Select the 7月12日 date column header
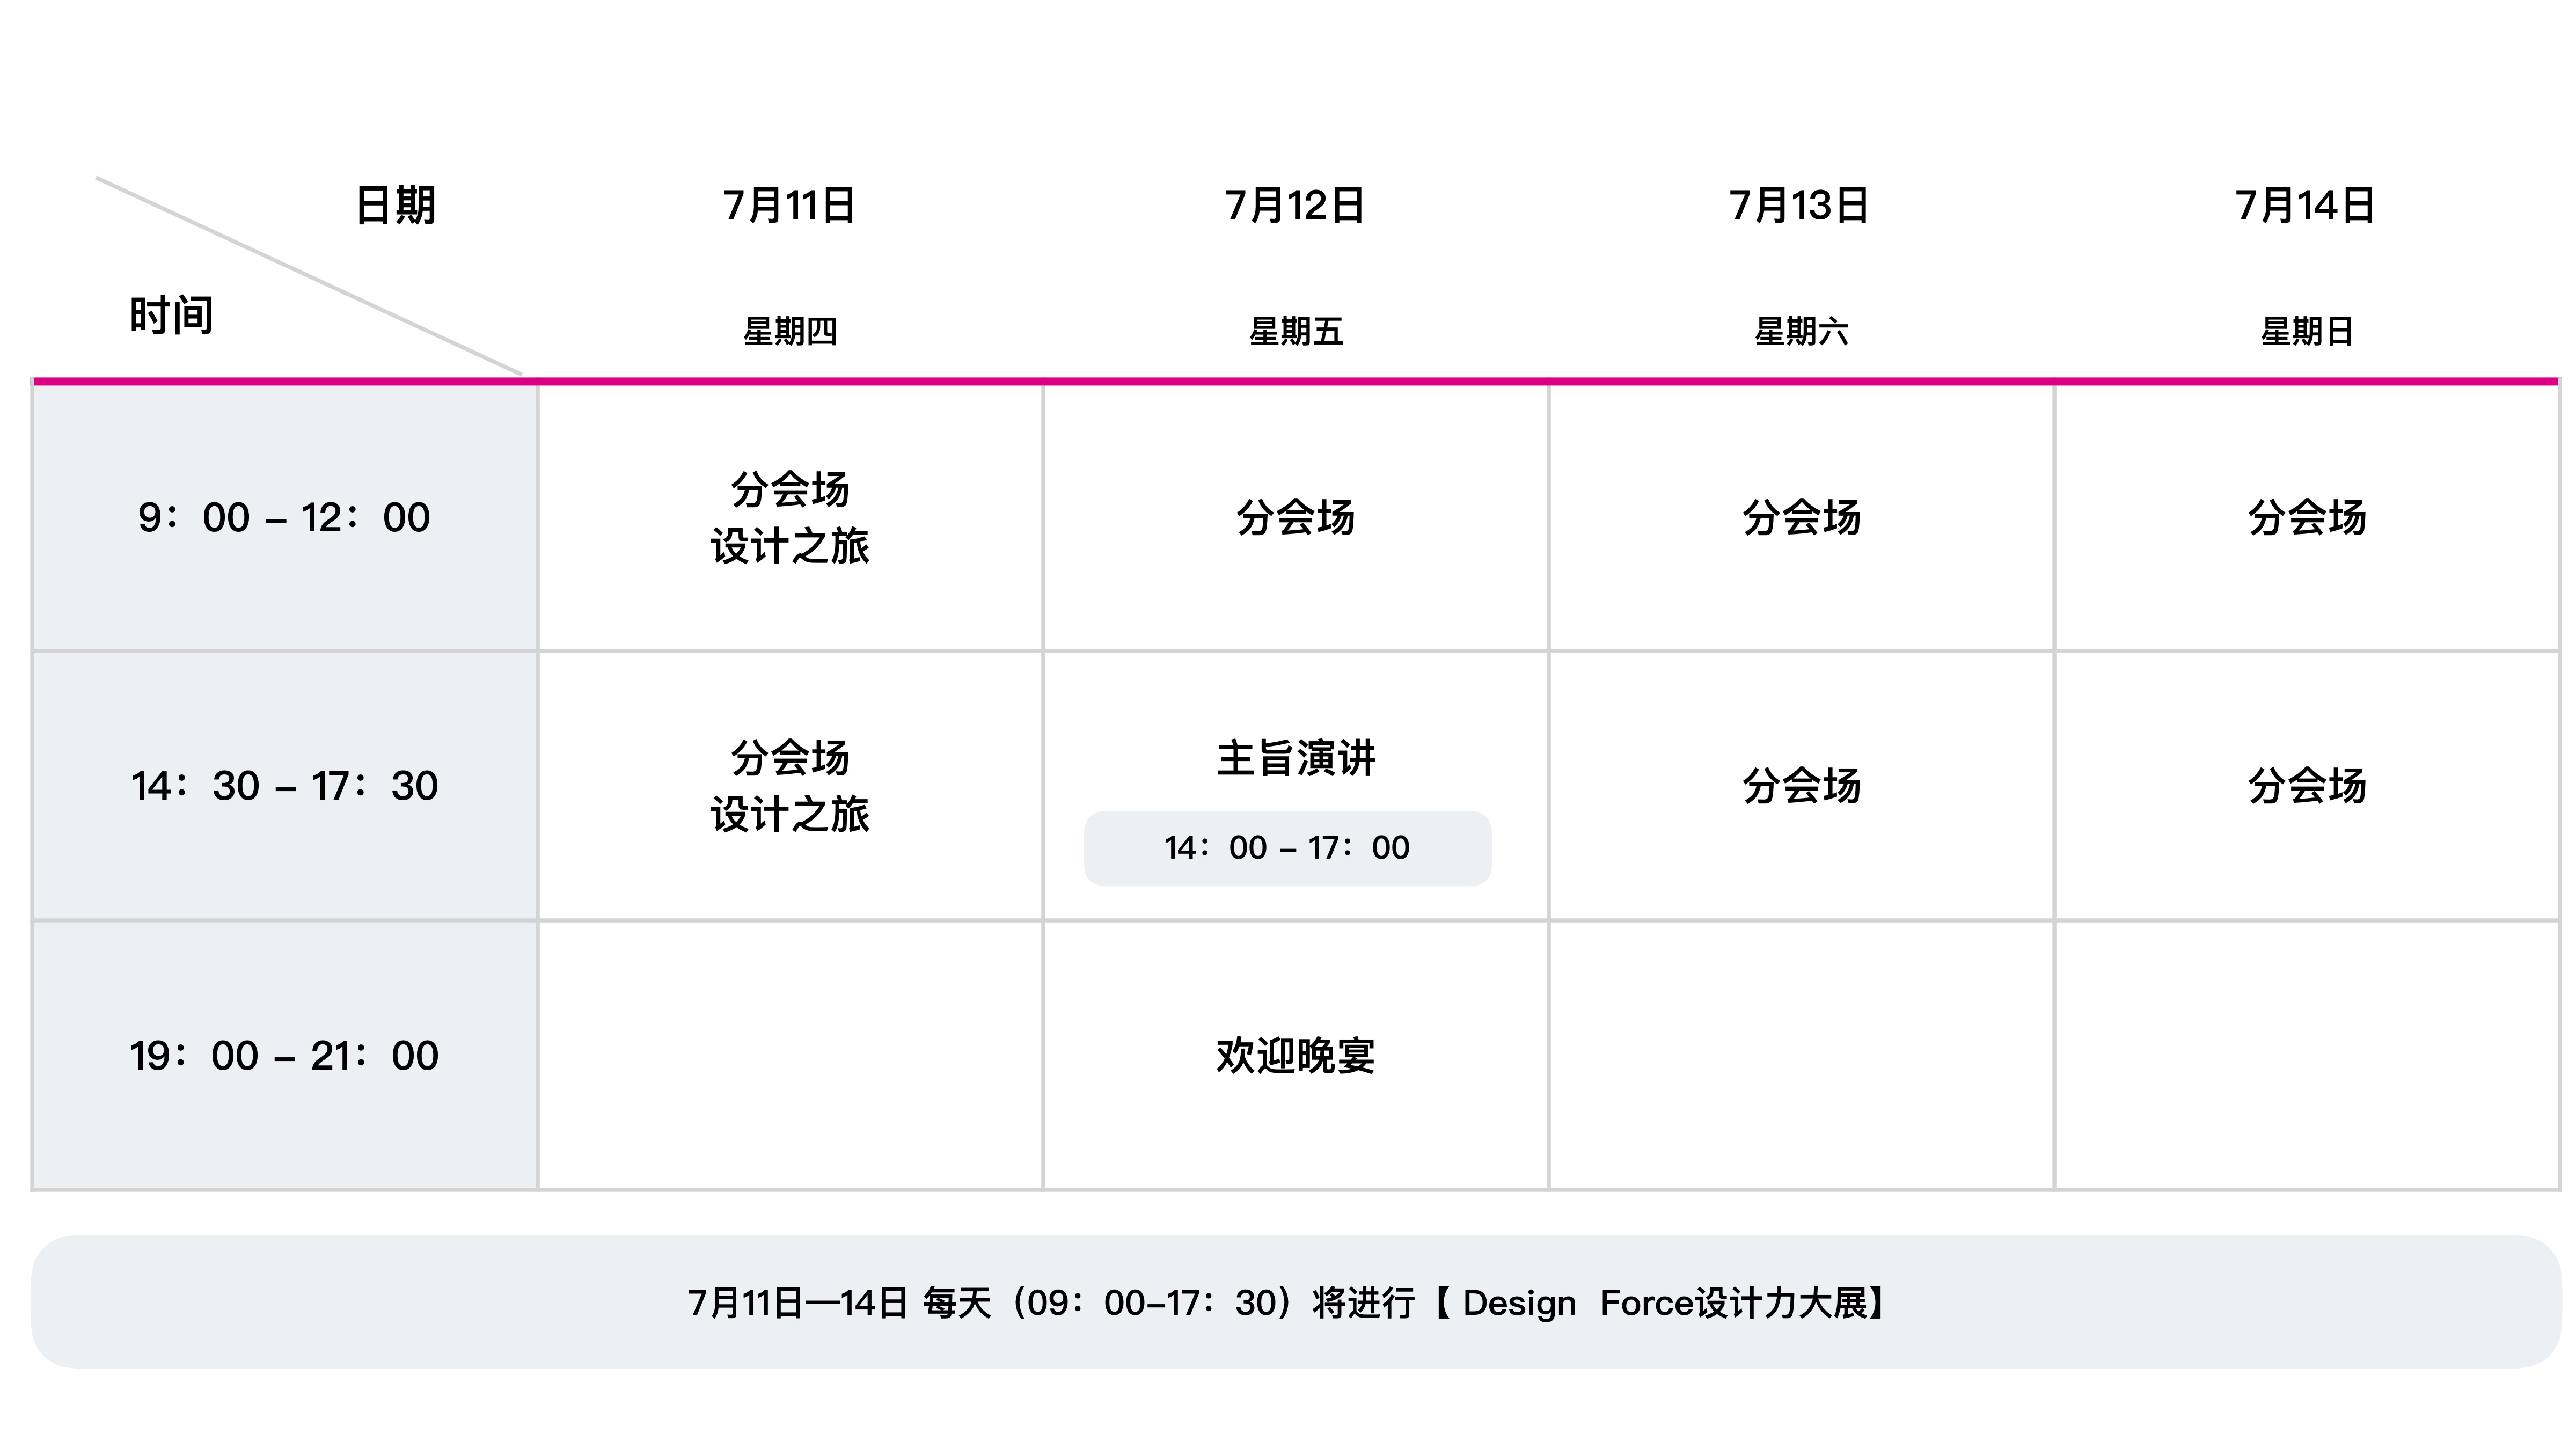 [x=1295, y=206]
